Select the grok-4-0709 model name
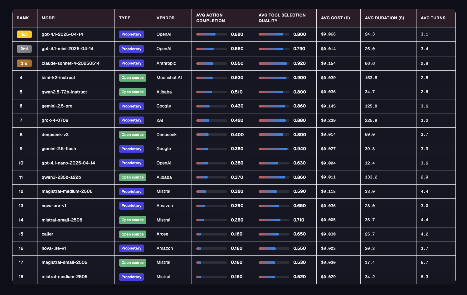 pos(55,120)
